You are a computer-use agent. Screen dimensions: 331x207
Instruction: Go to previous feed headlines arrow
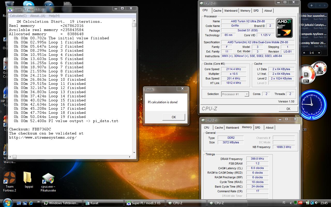click(x=305, y=53)
